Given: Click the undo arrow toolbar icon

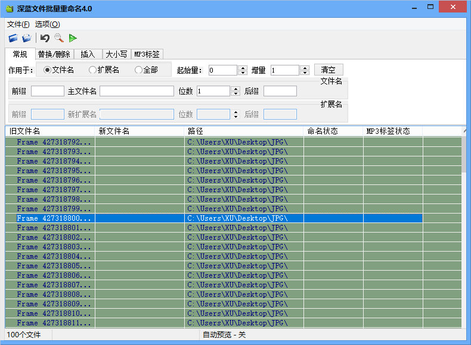Looking at the screenshot, I should coord(45,38).
